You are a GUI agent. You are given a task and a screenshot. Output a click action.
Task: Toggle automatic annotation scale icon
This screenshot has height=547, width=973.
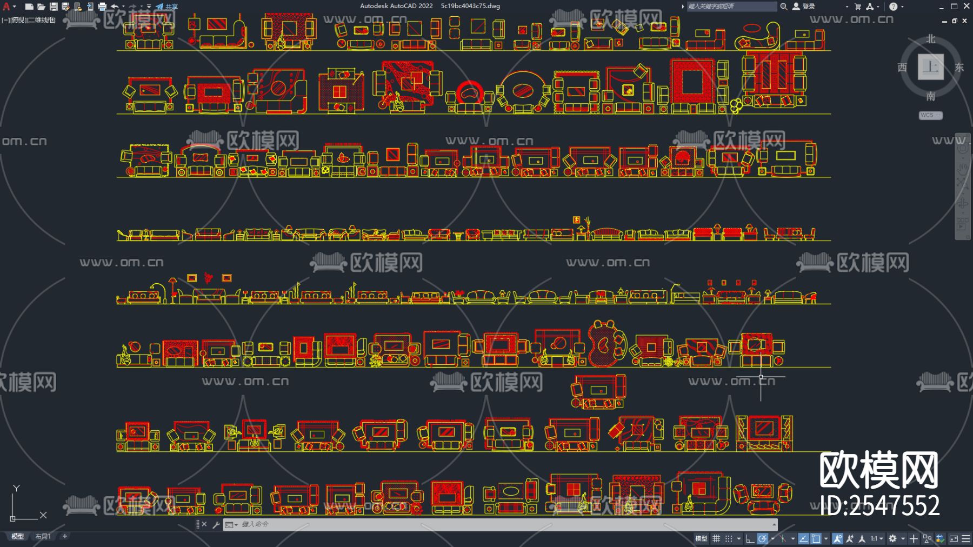point(850,539)
